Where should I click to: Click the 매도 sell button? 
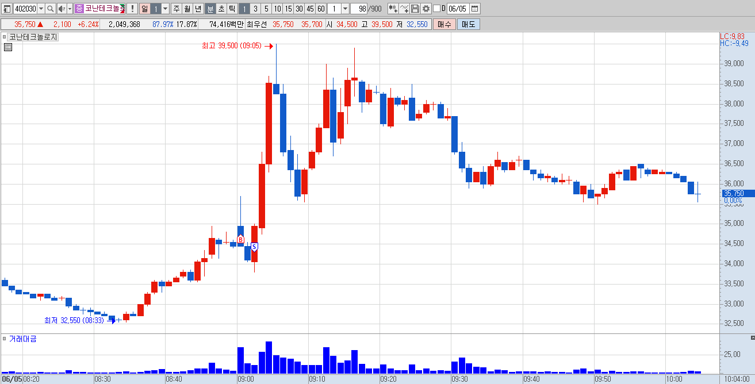[469, 24]
